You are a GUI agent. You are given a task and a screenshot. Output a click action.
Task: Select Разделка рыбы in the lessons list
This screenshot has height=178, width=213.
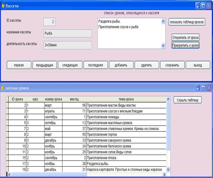110,22
